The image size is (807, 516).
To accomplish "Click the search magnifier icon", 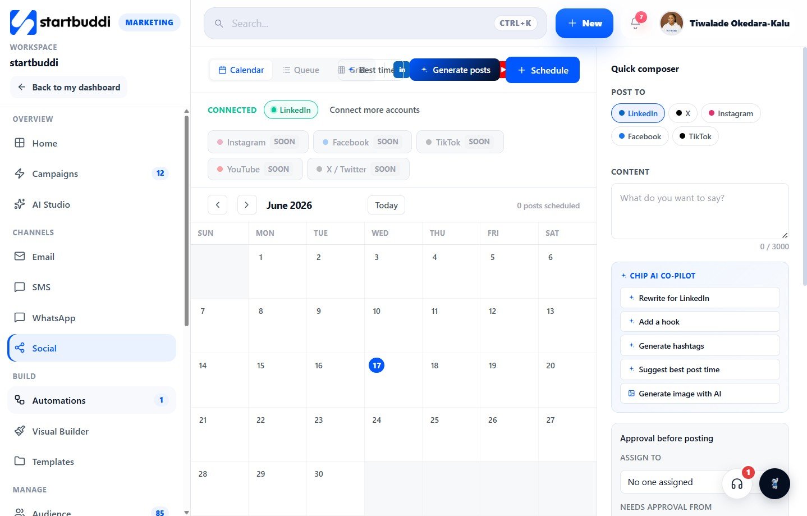I will coord(219,24).
